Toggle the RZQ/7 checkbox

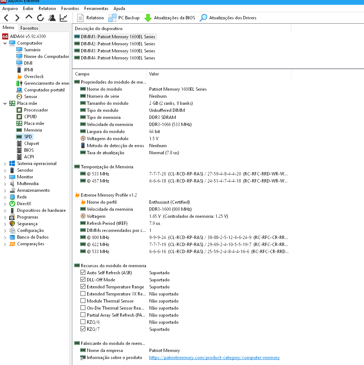pyautogui.click(x=83, y=329)
